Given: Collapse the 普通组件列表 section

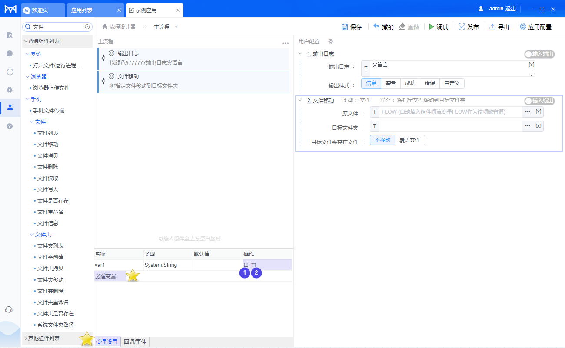Looking at the screenshot, I should point(26,41).
